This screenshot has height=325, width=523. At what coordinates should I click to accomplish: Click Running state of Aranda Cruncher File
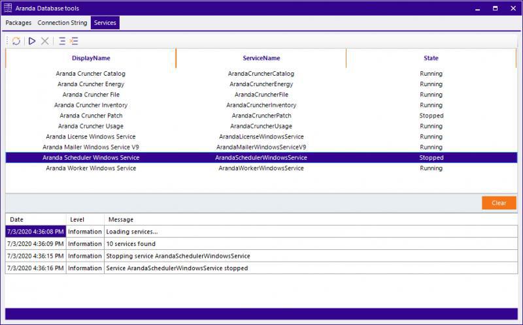pyautogui.click(x=431, y=95)
